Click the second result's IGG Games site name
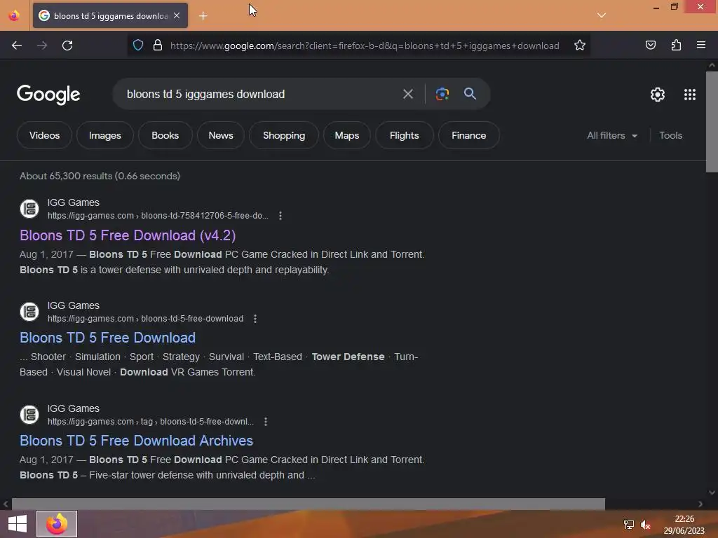 coord(73,305)
